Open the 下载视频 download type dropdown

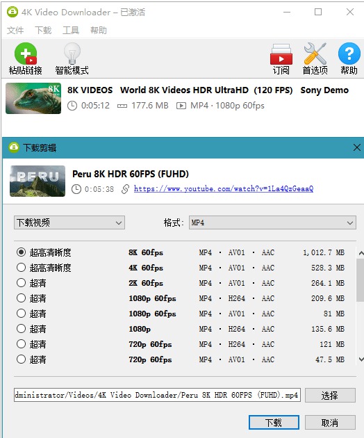point(69,222)
